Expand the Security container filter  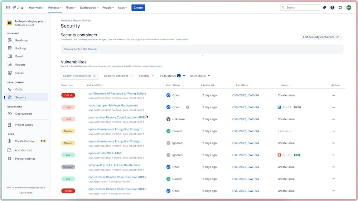(x=118, y=76)
